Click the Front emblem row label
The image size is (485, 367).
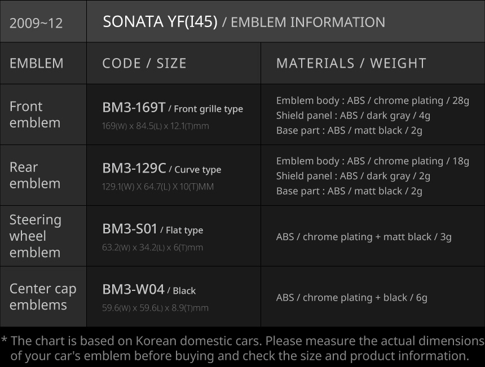(x=35, y=114)
